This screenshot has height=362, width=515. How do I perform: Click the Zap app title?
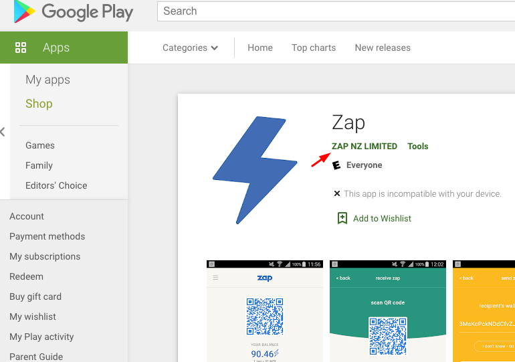tap(348, 123)
